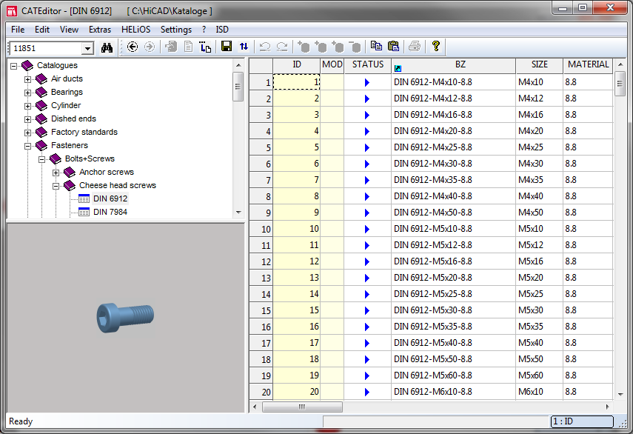The height and width of the screenshot is (434, 633).
Task: Click the screw 3D preview image
Action: click(x=126, y=317)
